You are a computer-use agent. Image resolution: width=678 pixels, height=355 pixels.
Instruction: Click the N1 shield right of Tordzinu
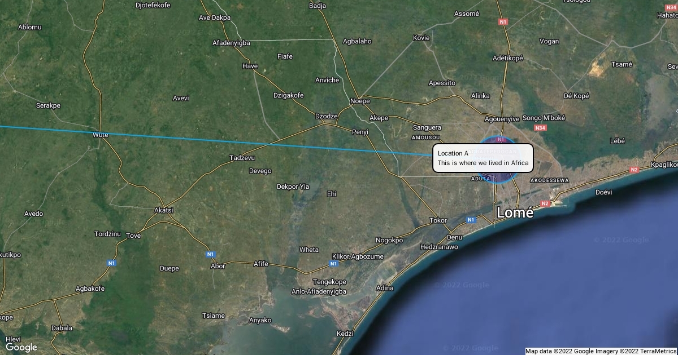(x=112, y=263)
